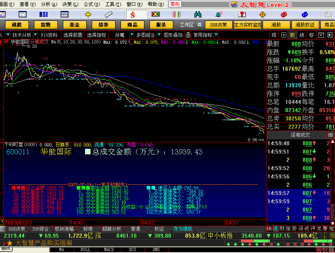The height and width of the screenshot is (253, 335).
Task: Open the 帮助(H) menu
Action: (x=156, y=4)
